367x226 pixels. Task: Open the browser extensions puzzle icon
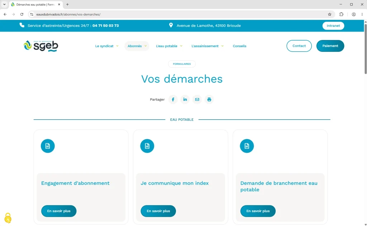(x=341, y=14)
